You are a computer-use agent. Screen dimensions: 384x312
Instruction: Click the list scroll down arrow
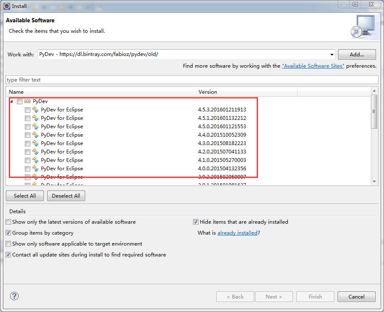(x=374, y=182)
